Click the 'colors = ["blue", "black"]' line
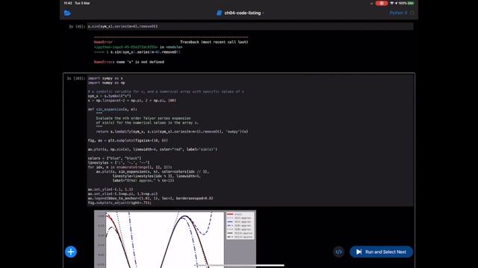 pyautogui.click(x=114, y=158)
